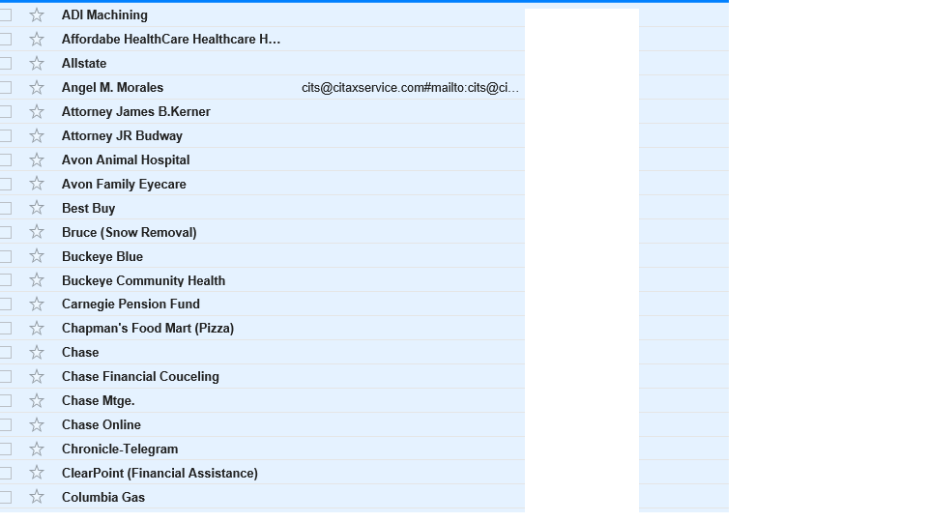Star the Chronicle-Telegram contact
Viewport: 928px width, 522px height.
[x=37, y=449]
